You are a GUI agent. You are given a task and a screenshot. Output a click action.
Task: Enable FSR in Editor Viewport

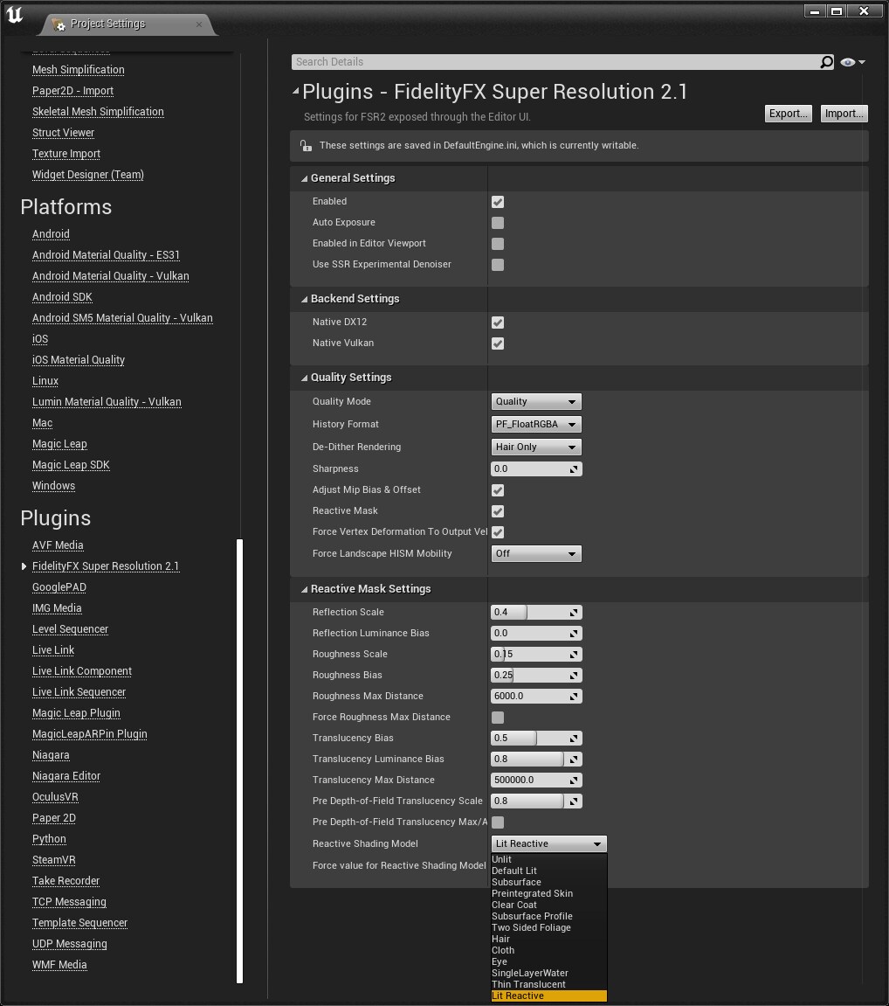coord(498,244)
